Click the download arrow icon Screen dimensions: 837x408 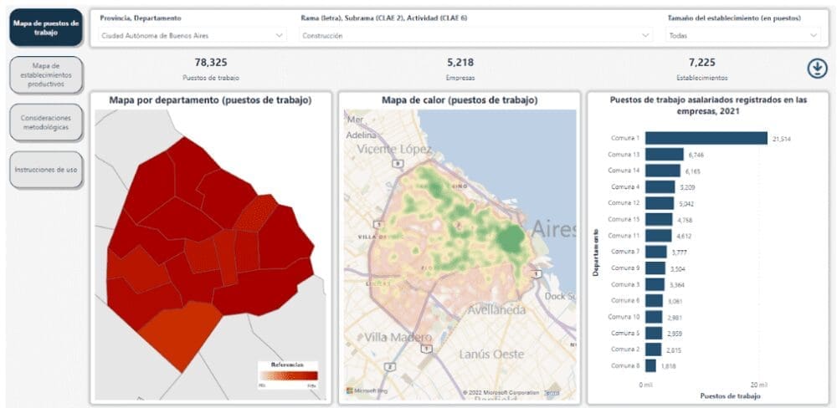pos(817,69)
